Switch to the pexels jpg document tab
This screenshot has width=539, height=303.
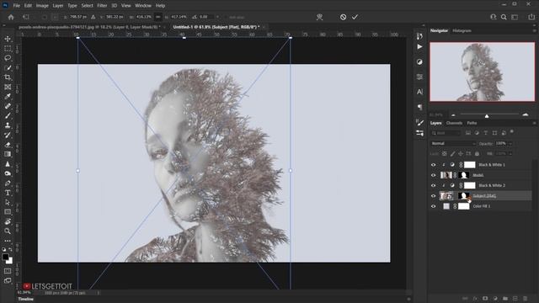89,27
